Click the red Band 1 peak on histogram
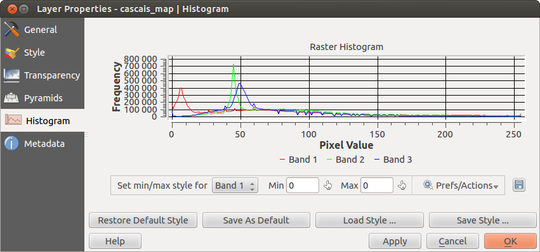 click(181, 88)
